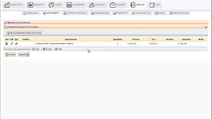Select the Documenti sub-tab
This screenshot has height=119, width=212.
click(51, 13)
